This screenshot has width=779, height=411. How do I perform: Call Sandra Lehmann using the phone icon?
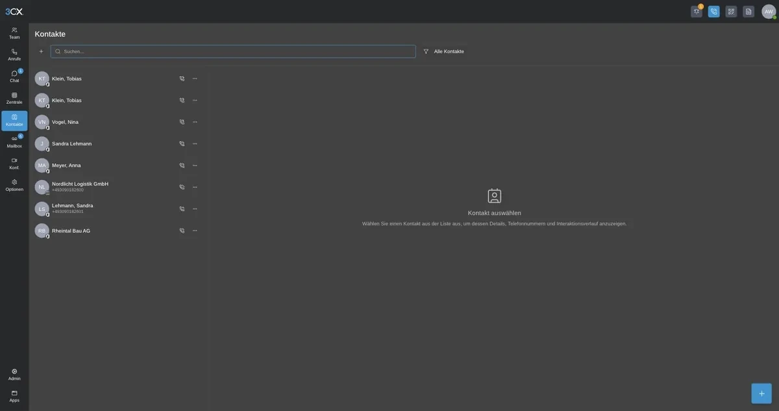click(182, 143)
